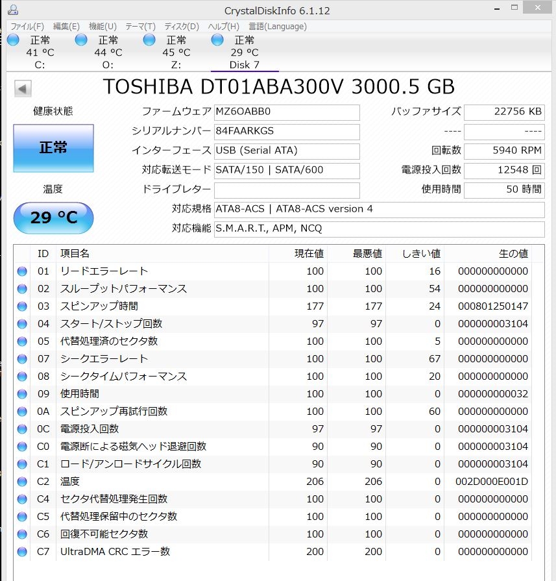Viewport: 556px width, 581px height.
Task: Click the interface field USB (Serial ATA)
Action: pyautogui.click(x=287, y=151)
